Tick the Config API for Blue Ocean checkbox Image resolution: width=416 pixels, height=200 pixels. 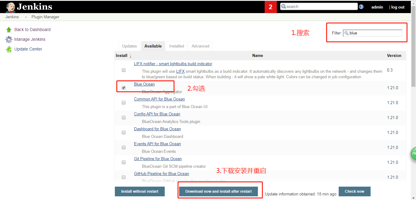pyautogui.click(x=124, y=118)
